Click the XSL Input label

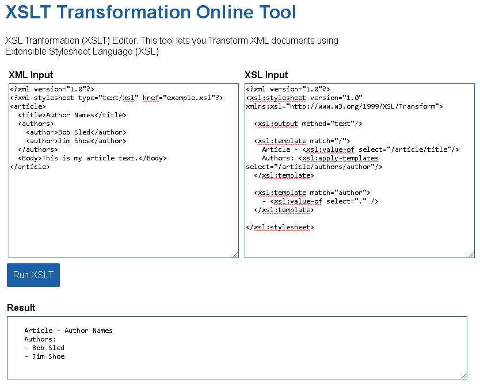click(x=266, y=75)
